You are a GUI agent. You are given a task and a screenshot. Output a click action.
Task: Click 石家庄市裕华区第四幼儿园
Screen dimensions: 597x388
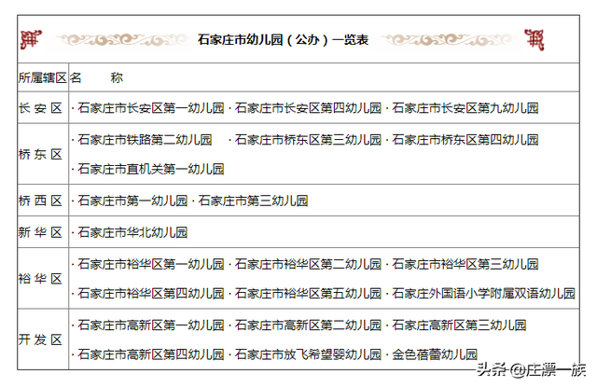tap(151, 293)
